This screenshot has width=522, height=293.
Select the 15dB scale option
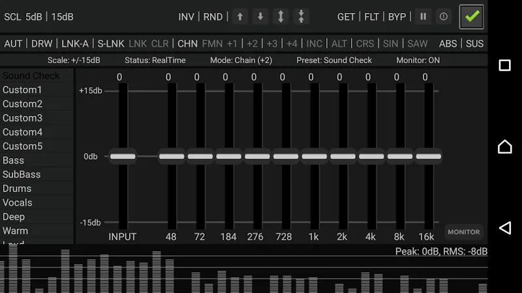point(63,17)
